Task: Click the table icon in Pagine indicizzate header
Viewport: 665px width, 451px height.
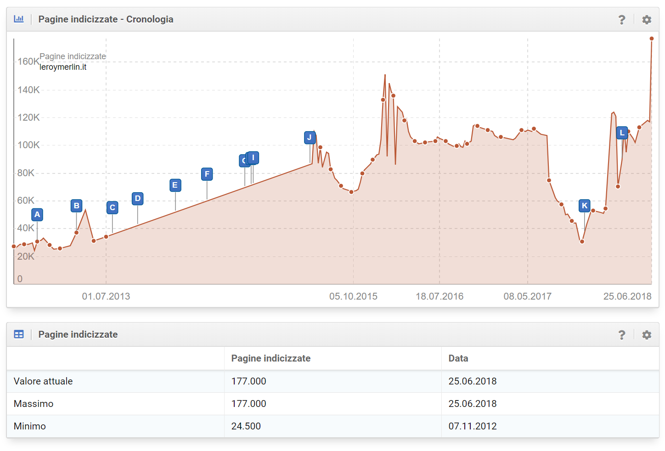Action: pos(19,334)
